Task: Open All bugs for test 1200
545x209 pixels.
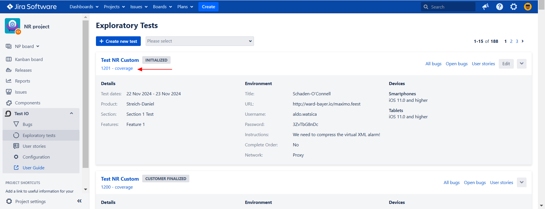Action: pos(452,182)
